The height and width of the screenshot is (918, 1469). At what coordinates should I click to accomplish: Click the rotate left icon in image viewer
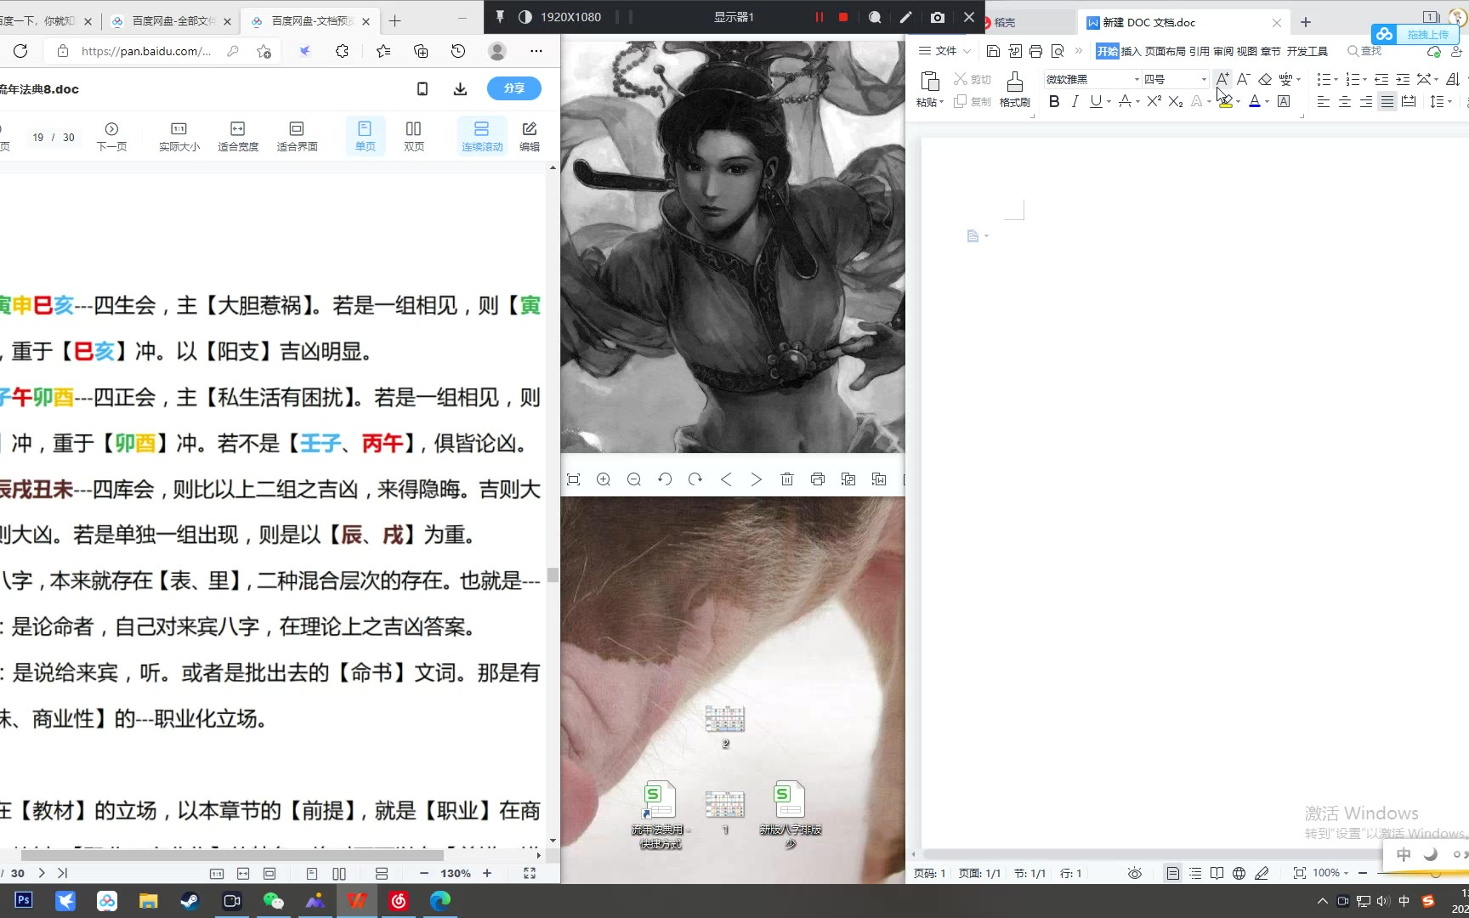[665, 479]
